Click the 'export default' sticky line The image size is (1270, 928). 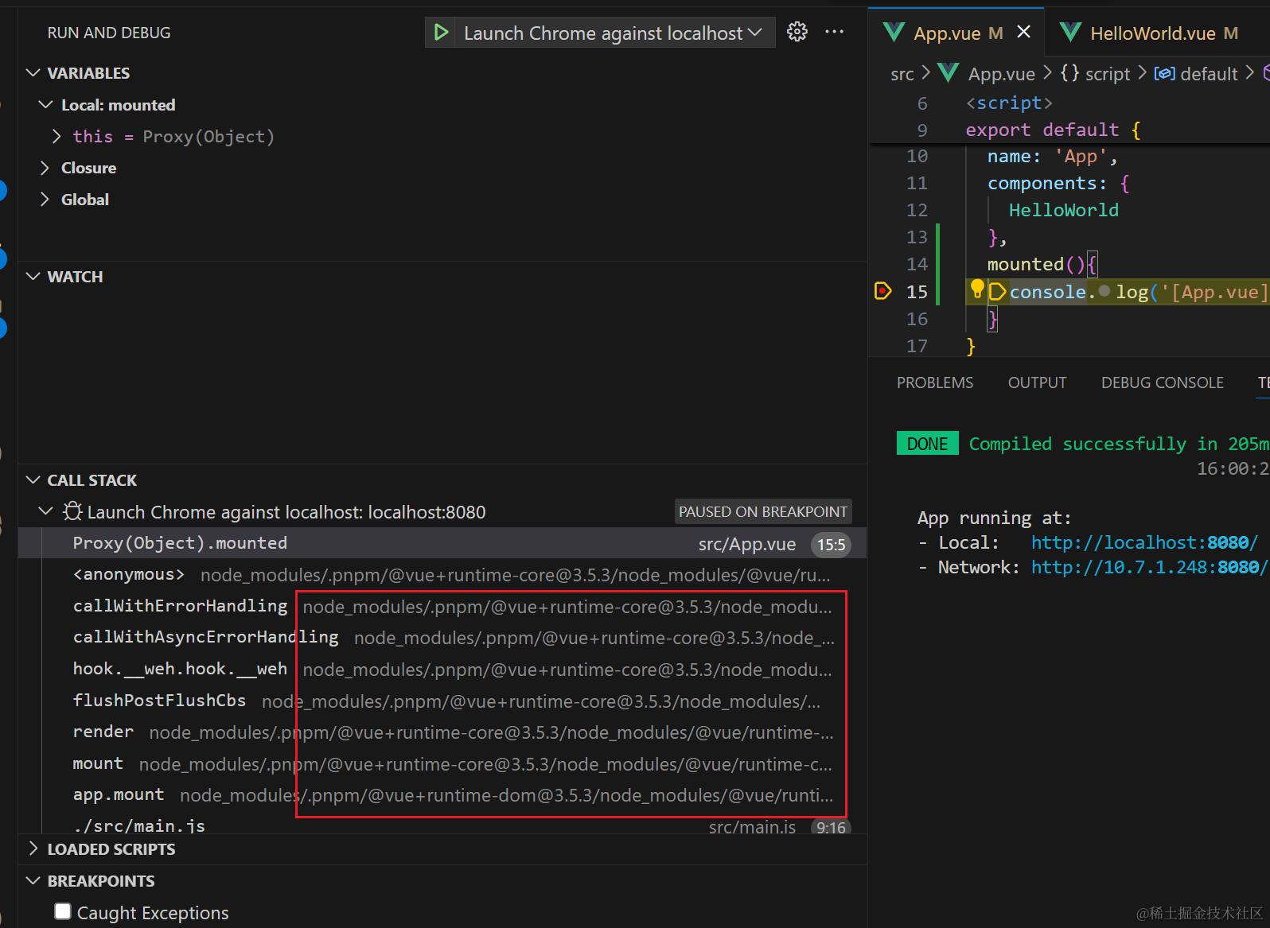click(1054, 130)
